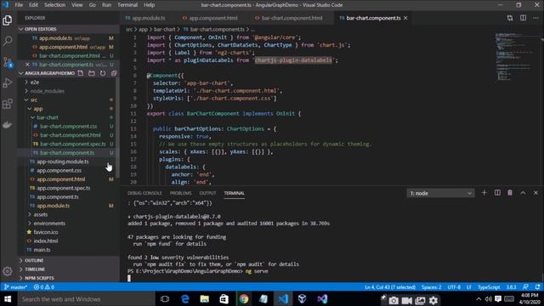The image size is (544, 306).
Task: Expand the e2e folder
Action: pyautogui.click(x=35, y=82)
